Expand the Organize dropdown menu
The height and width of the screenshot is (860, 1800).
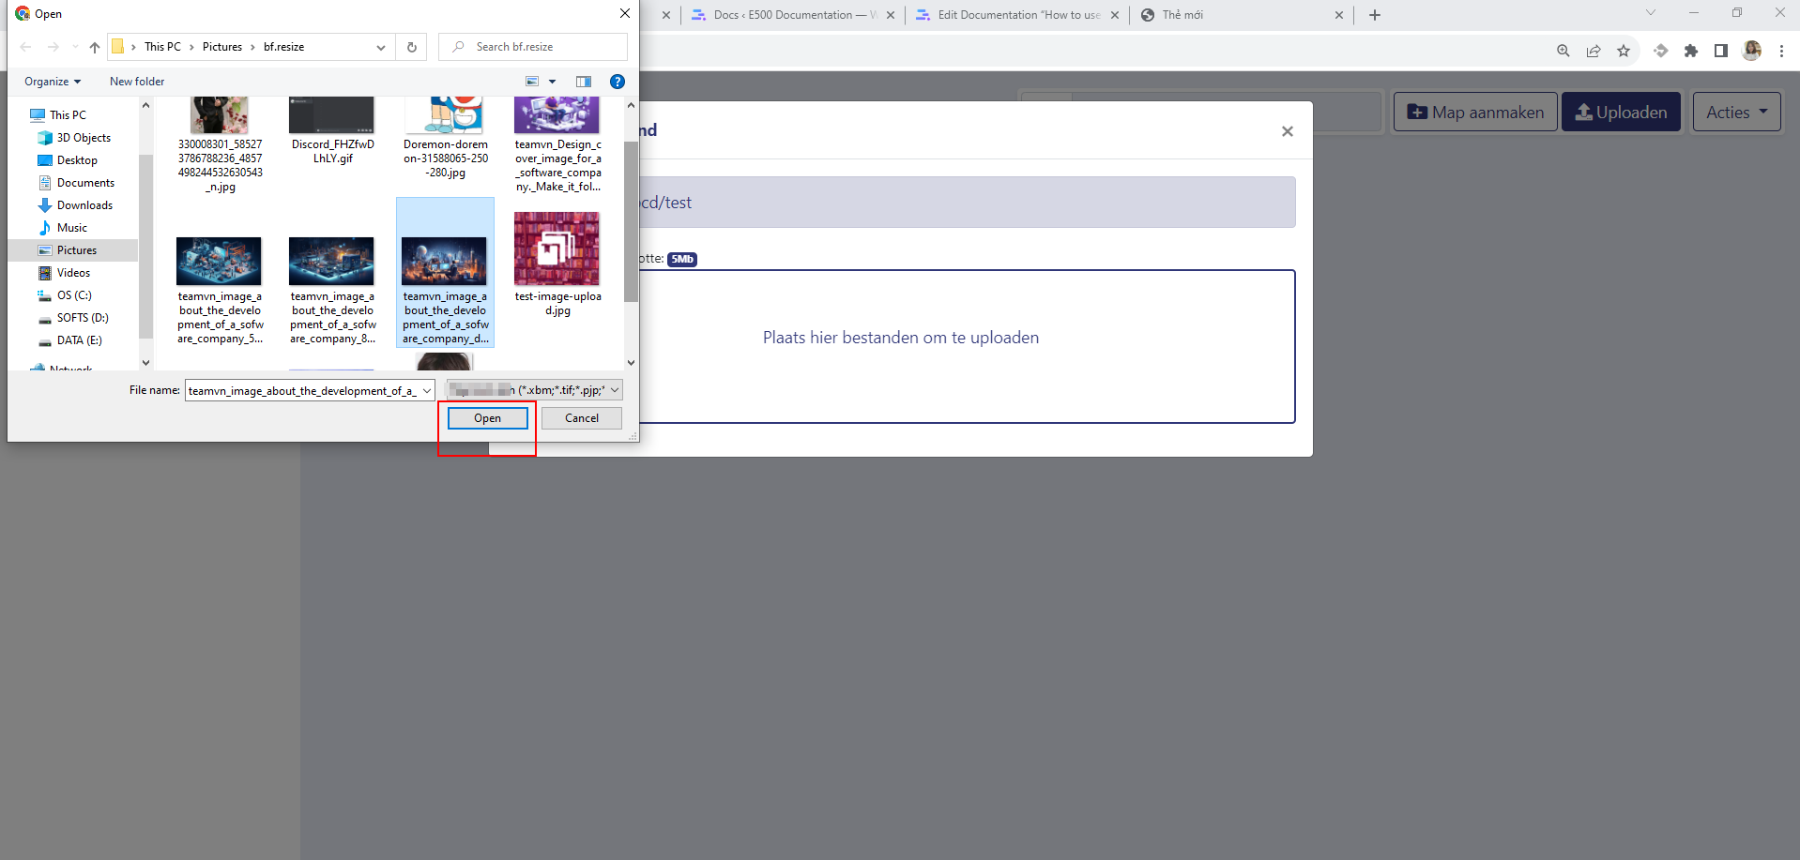pyautogui.click(x=53, y=82)
